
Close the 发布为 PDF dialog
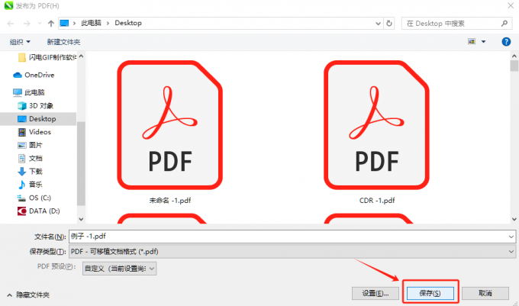[511, 5]
